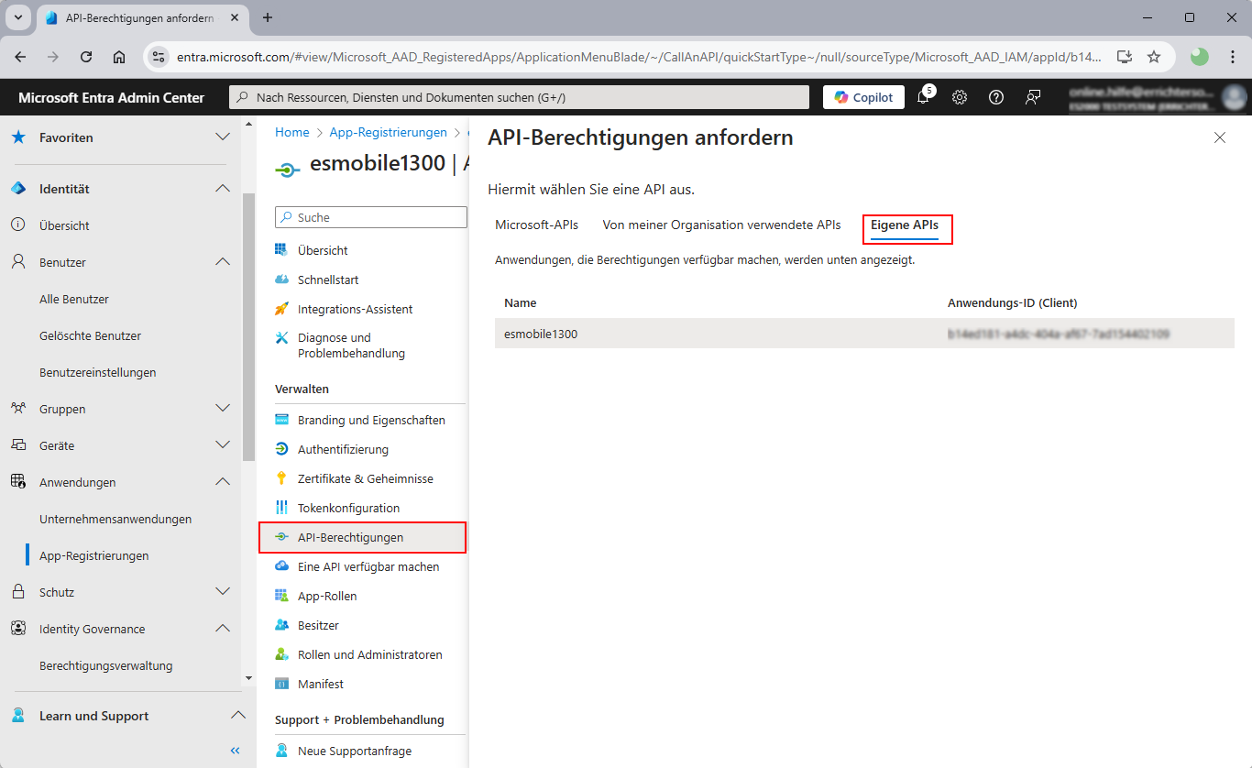Collapse Benutzer section chevron
Screen dimensions: 1252x768
223,262
